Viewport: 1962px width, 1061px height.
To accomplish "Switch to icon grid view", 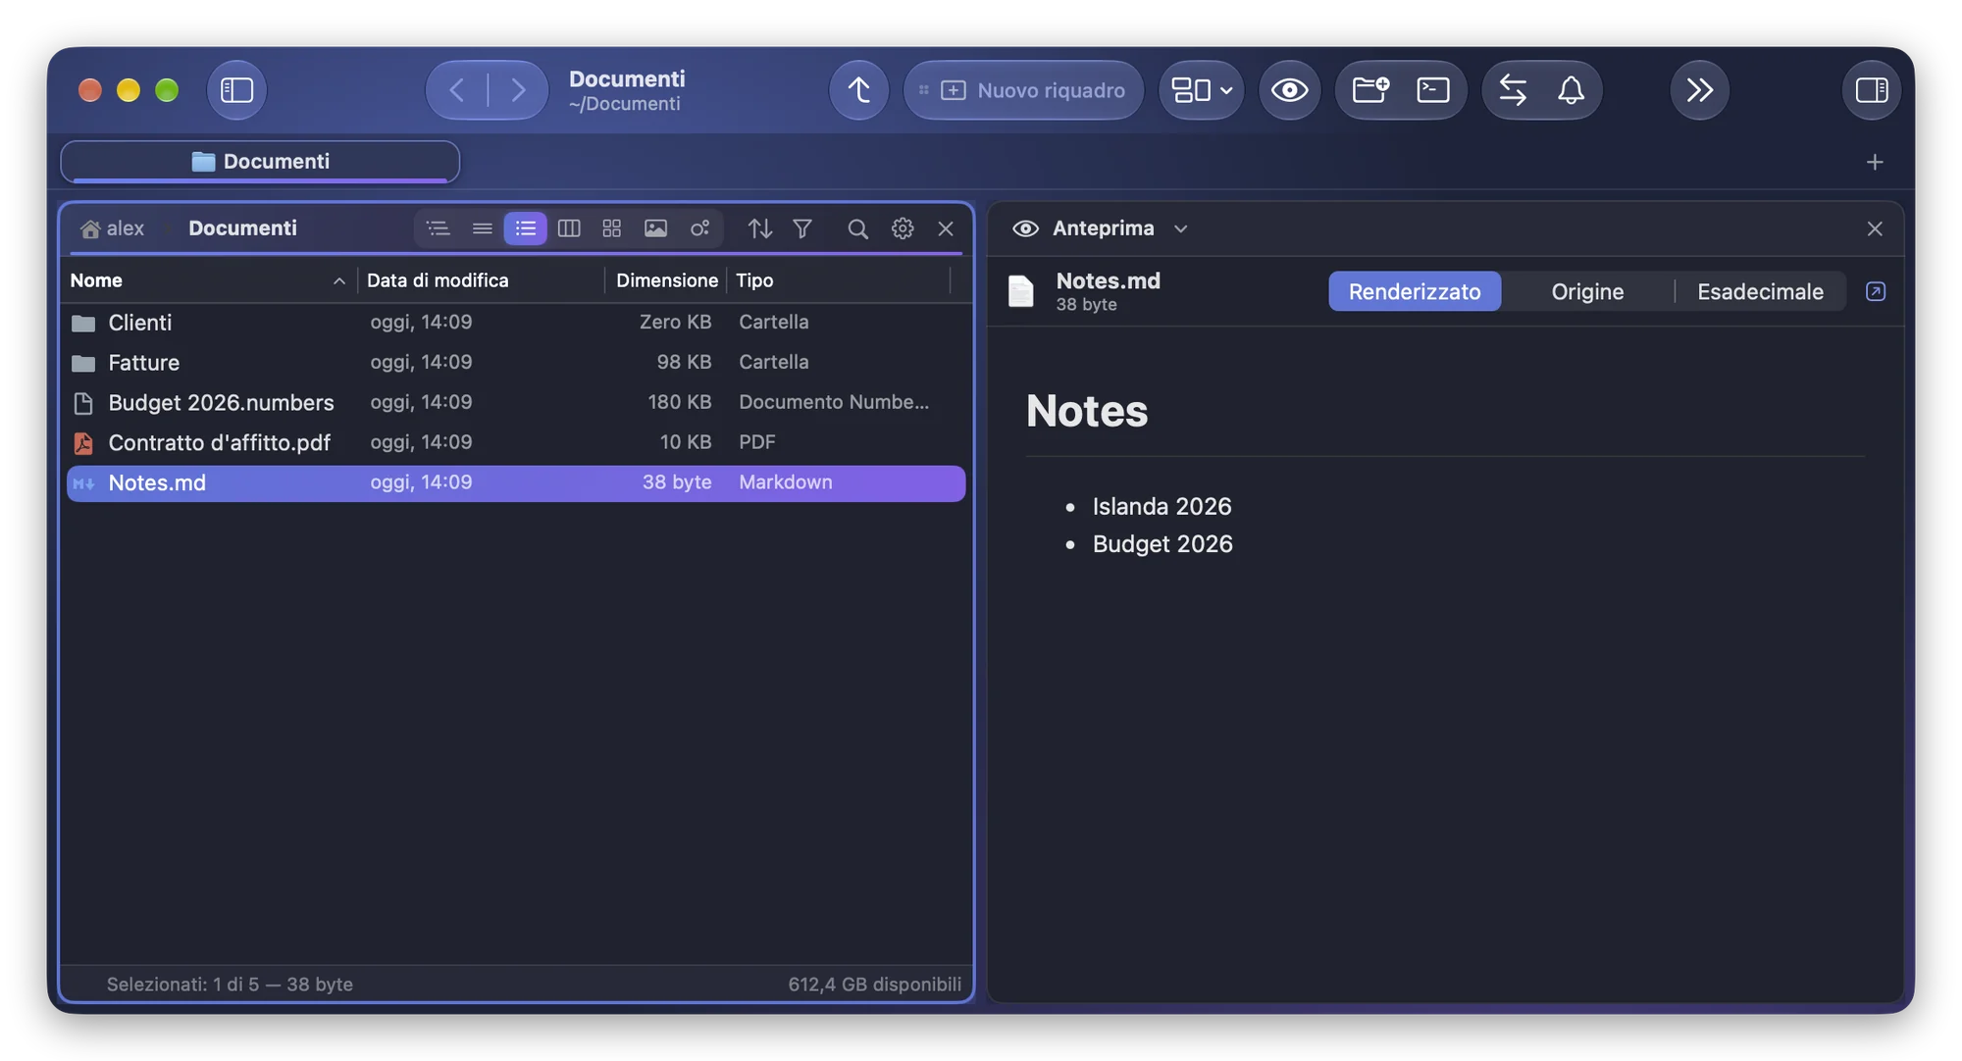I will click(612, 228).
